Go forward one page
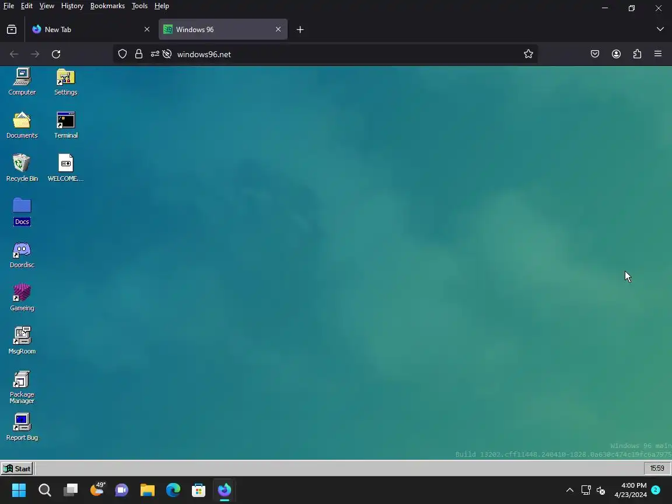 (x=35, y=54)
